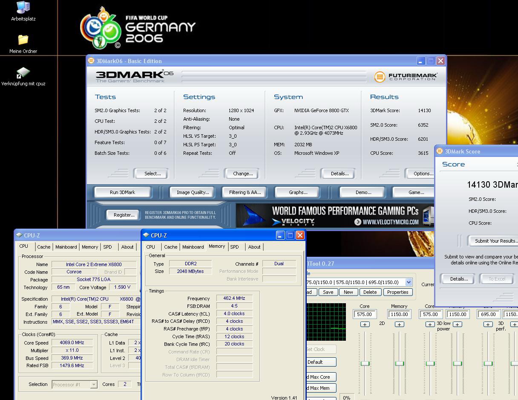Open the Graphs... button in 3DMark06
The width and height of the screenshot is (518, 400).
coord(298,192)
